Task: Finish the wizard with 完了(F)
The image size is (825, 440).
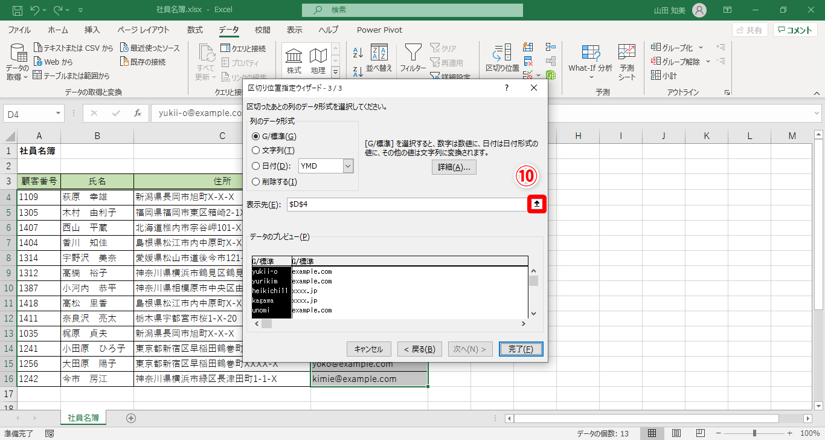Action: pyautogui.click(x=521, y=349)
